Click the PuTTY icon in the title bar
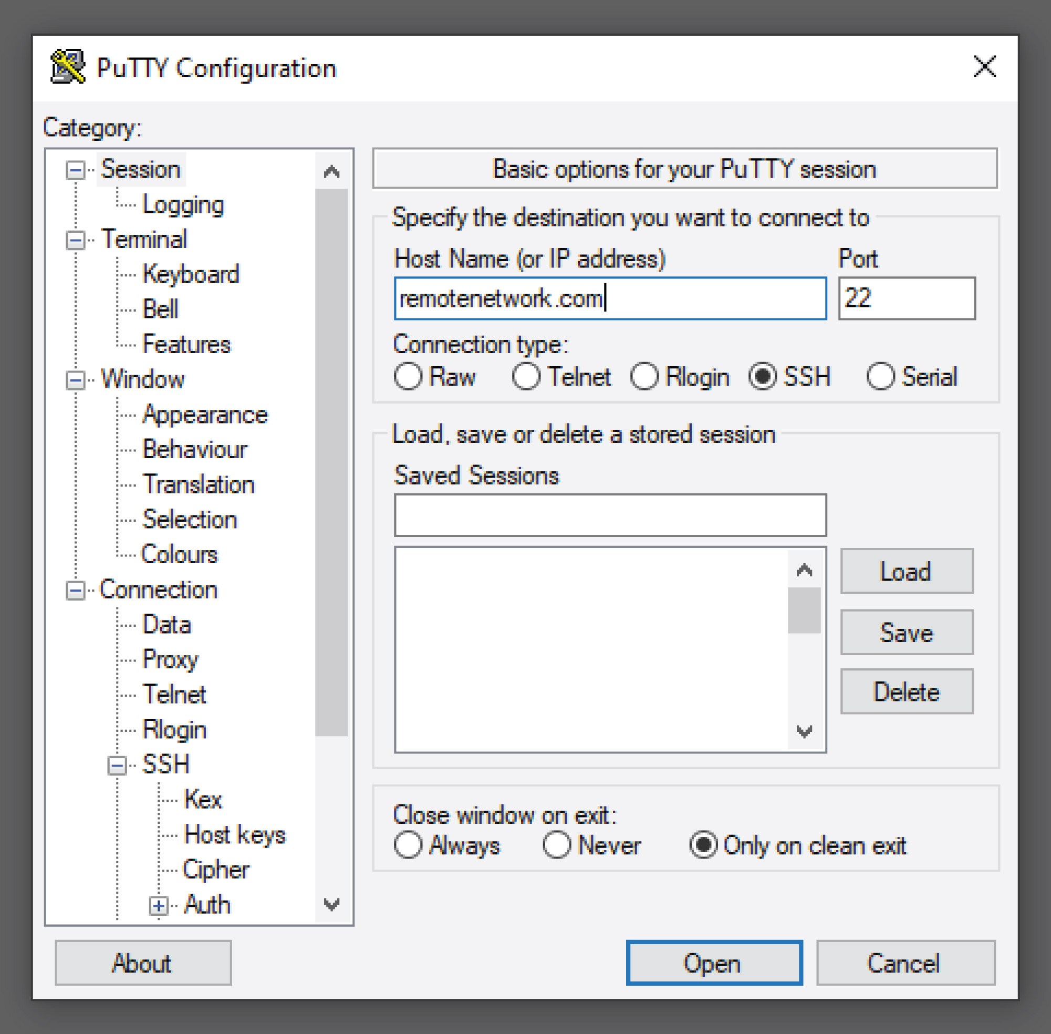 coord(68,66)
